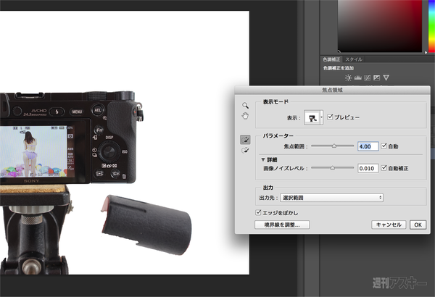Add a Brightness/Contrast adjustment
The width and height of the screenshot is (435, 297).
(348, 78)
